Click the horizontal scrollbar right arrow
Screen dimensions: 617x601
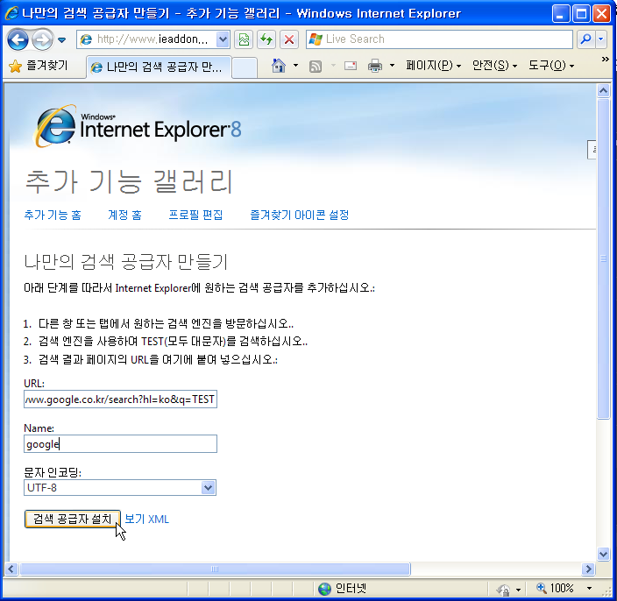[589, 569]
